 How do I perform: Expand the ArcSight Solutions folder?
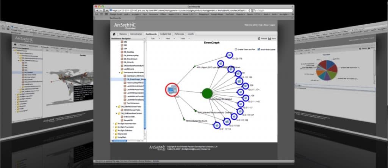point(113,130)
